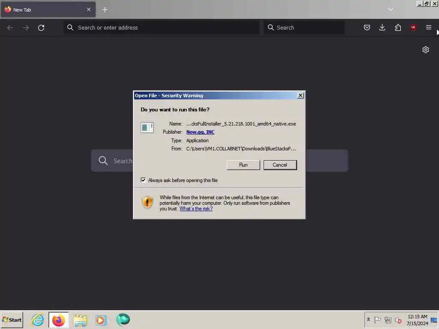Screen dimensions: 439x329
Task: Open the Firefox Downloads panel
Action: [x=382, y=27]
